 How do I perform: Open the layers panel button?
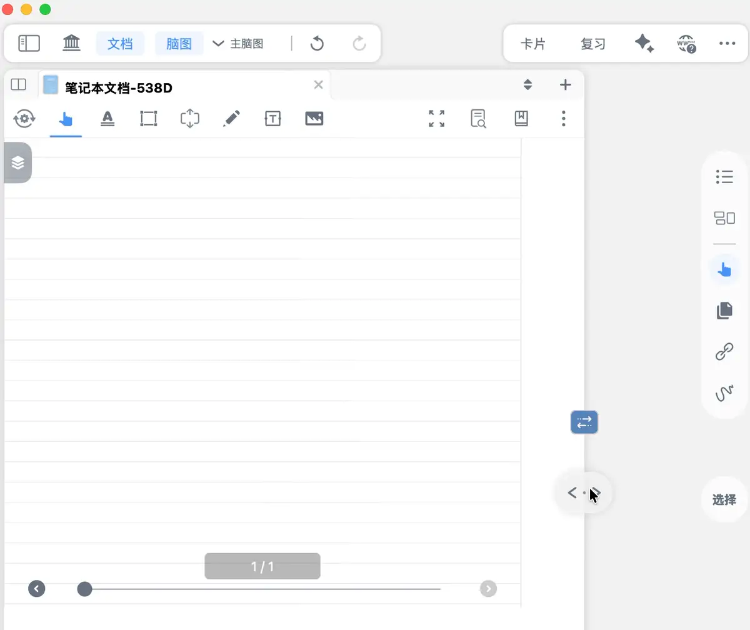coord(17,162)
